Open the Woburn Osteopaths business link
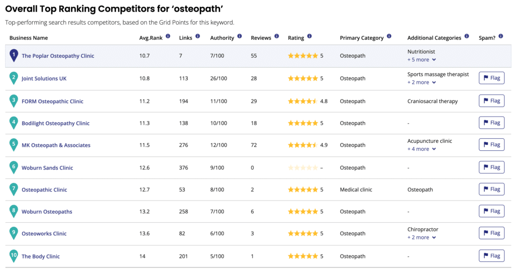This screenshot has width=514, height=273. point(47,212)
